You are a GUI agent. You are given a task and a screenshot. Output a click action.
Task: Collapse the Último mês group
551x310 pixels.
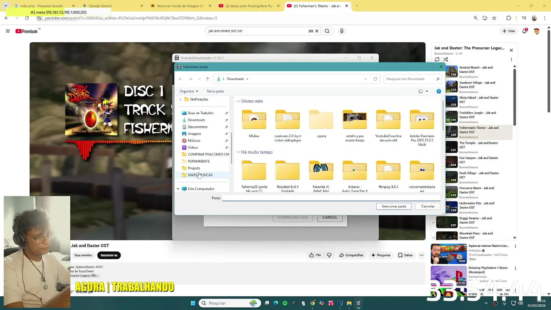coord(238,101)
